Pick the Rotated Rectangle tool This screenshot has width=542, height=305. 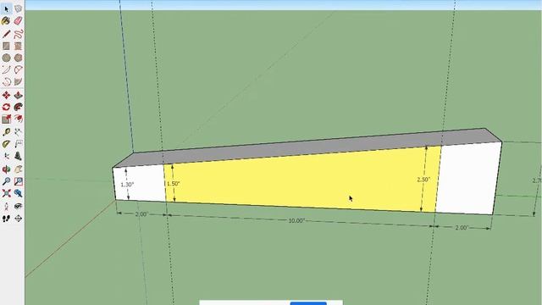(19, 46)
